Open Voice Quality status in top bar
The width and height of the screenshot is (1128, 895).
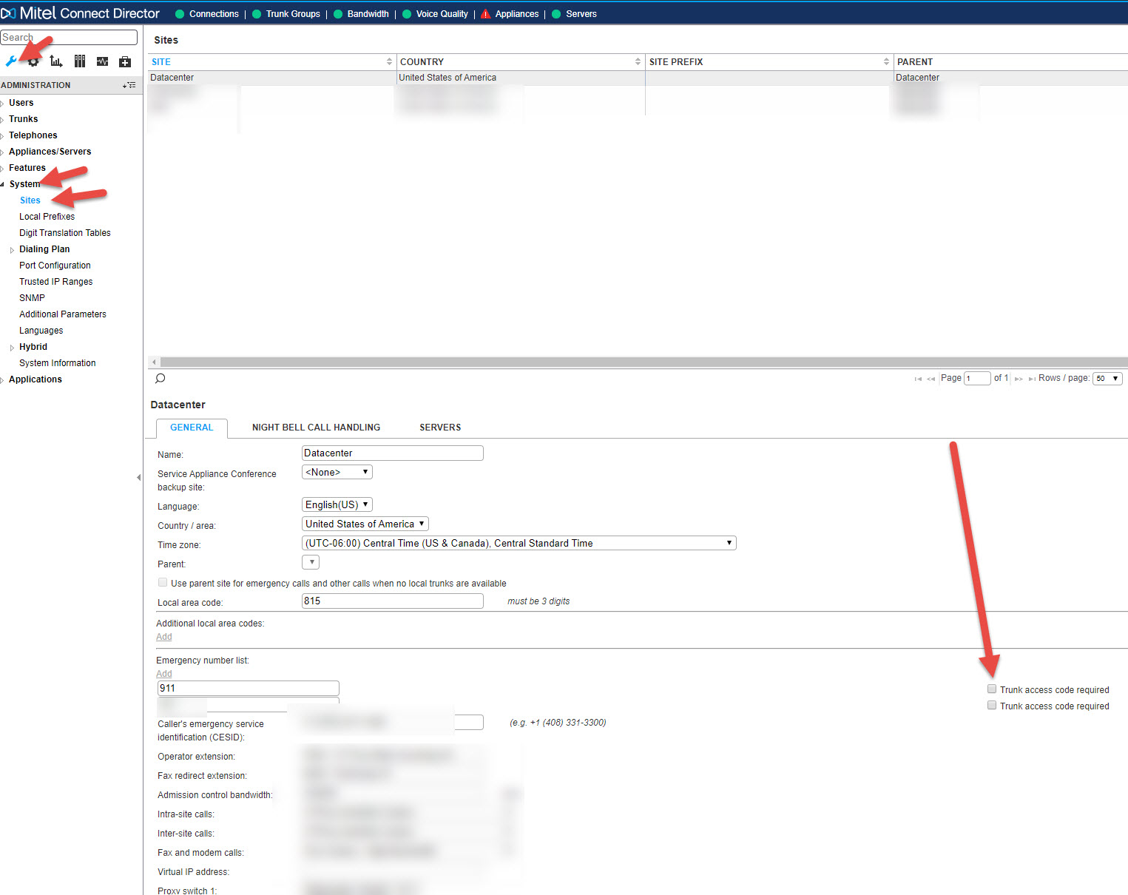[x=435, y=14]
